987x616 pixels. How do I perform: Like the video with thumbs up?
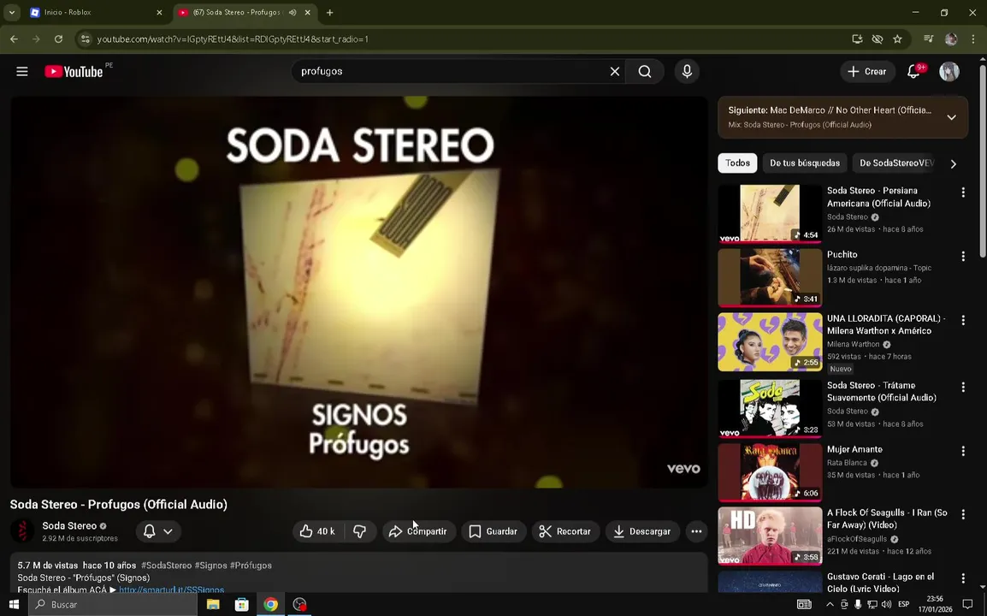pos(318,531)
